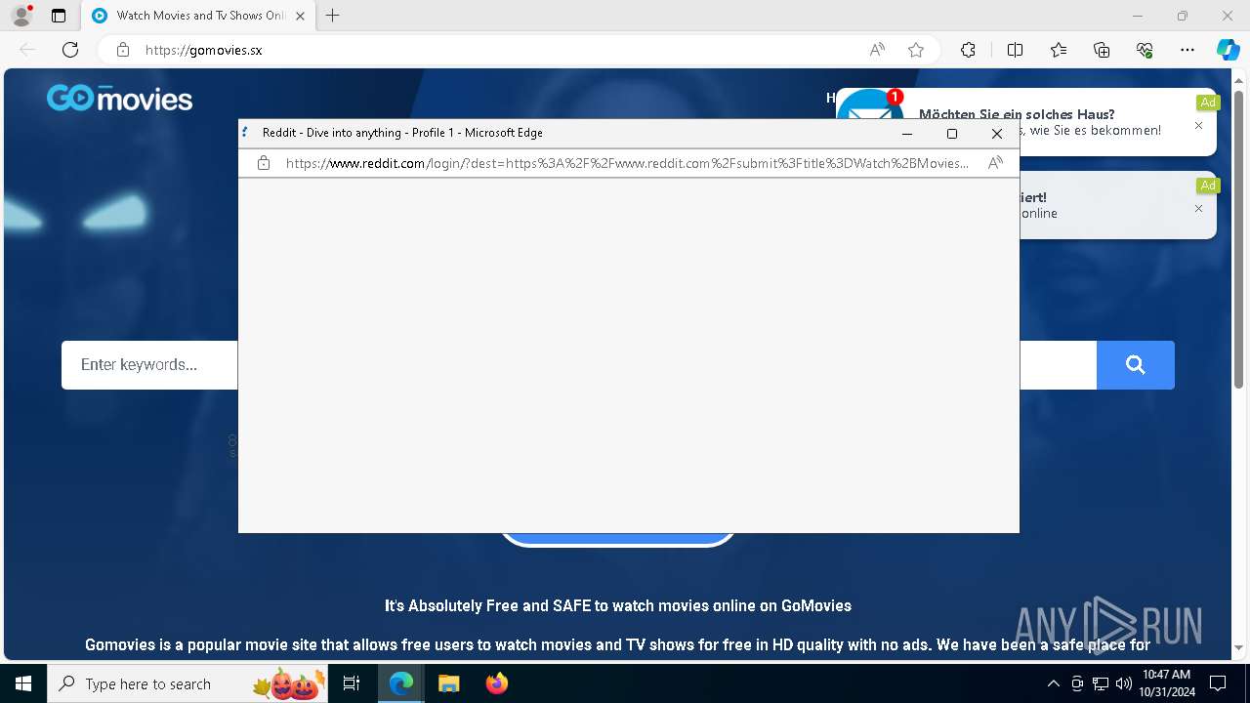Open the clock showing 10:47 AM
The image size is (1250, 703).
[x=1167, y=683]
